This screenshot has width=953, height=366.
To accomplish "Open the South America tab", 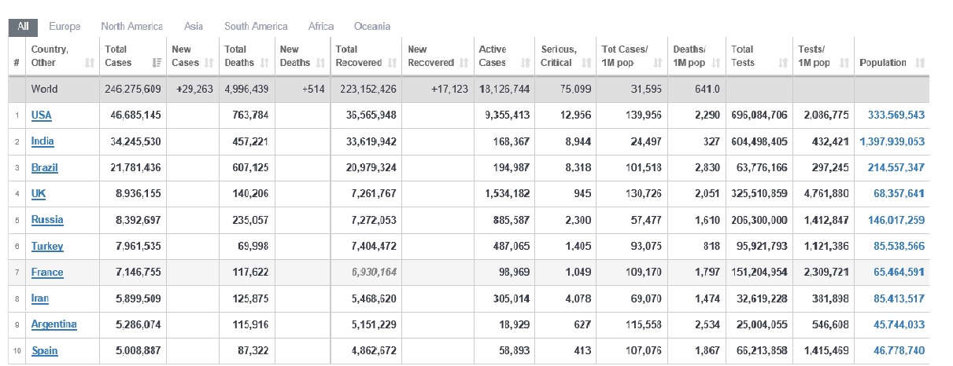I will (256, 27).
